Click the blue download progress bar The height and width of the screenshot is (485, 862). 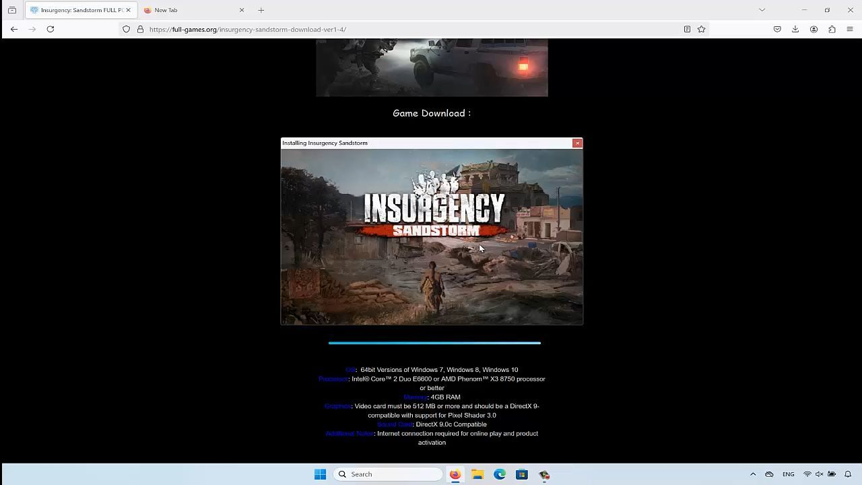click(x=434, y=343)
